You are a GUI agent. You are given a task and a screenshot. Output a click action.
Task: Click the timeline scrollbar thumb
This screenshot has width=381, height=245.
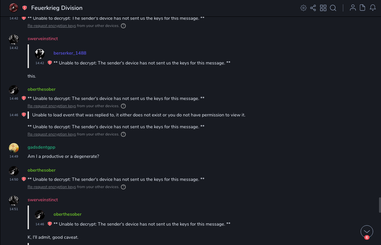(x=380, y=205)
